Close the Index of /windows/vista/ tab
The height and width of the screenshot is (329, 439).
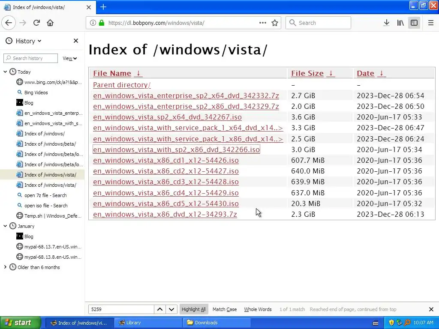point(89,7)
